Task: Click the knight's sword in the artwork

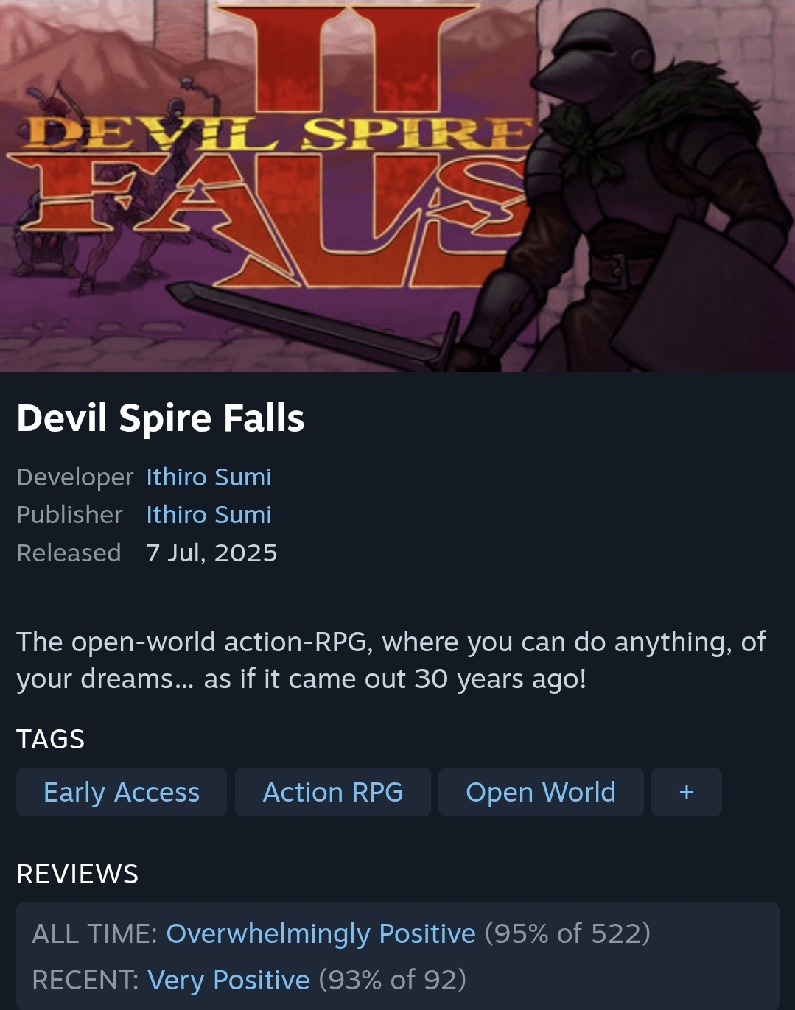Action: tap(317, 324)
